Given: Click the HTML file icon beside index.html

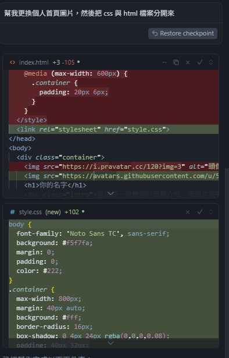Looking at the screenshot, I should point(13,62).
